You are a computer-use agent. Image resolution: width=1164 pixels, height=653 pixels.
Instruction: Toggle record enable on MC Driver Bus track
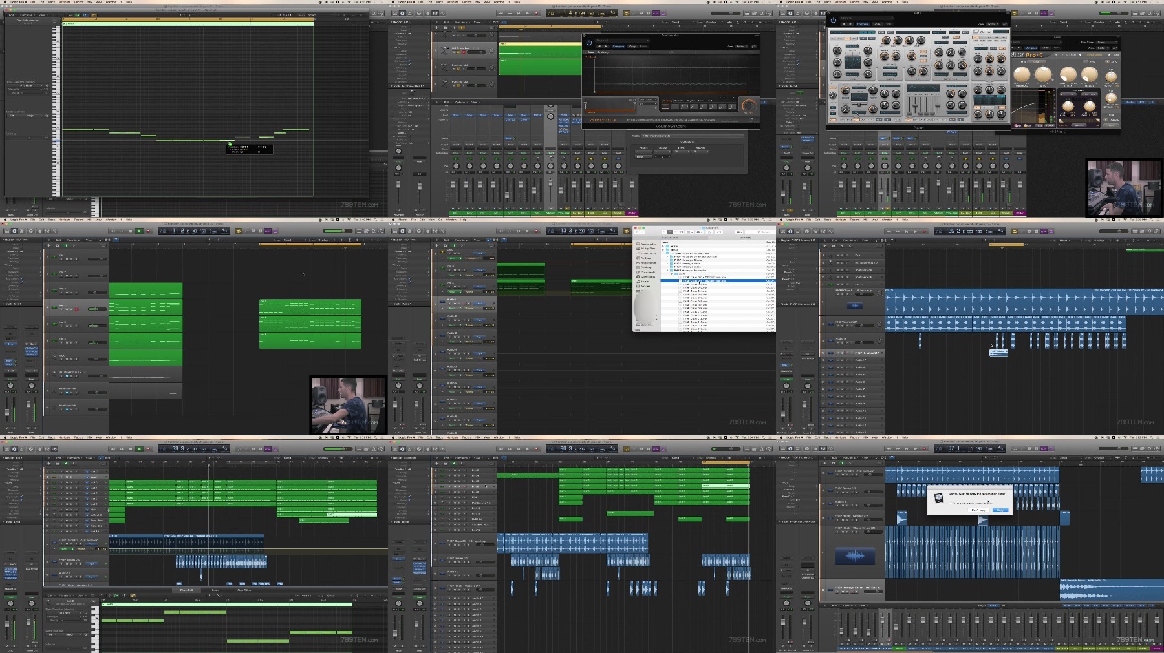point(464,52)
